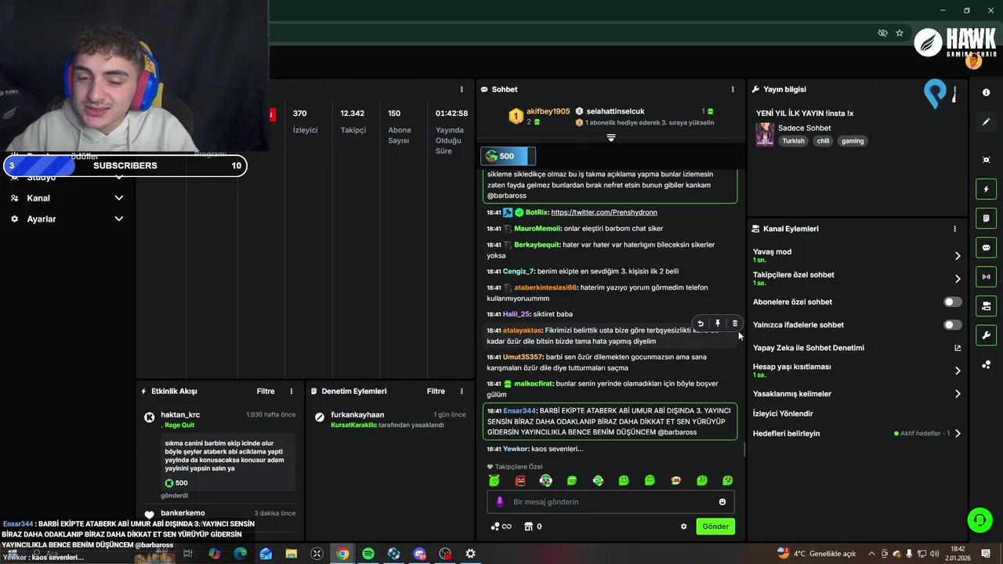Pin the atalayaktas chat message
The height and width of the screenshot is (564, 1003).
click(718, 324)
